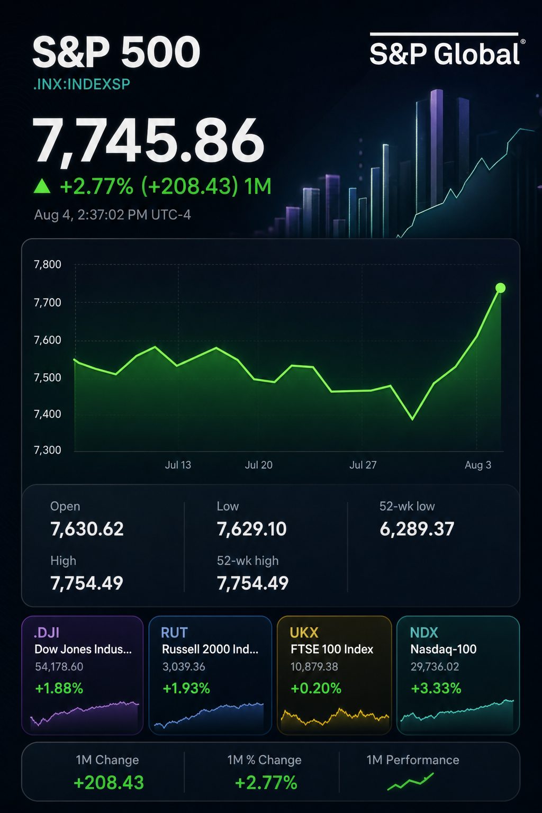Click the S&P 500 title
Screen dimensions: 542x813
[x=116, y=52]
